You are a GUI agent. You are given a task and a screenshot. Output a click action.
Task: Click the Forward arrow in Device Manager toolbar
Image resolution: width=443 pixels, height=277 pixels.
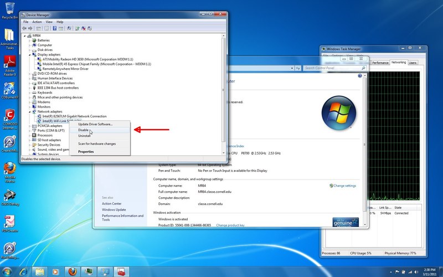click(x=30, y=28)
